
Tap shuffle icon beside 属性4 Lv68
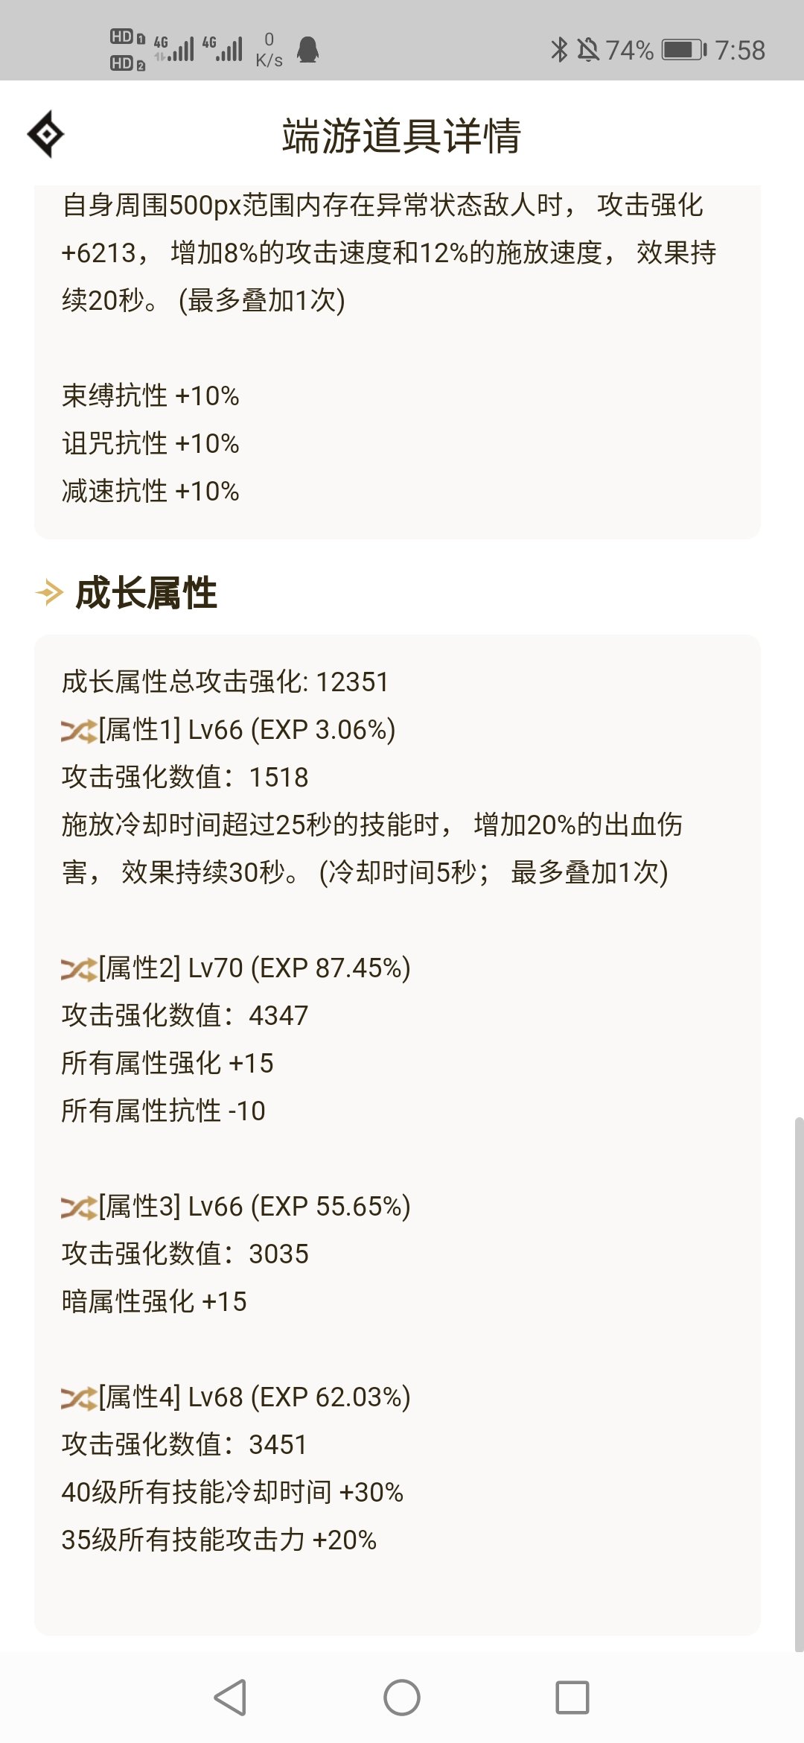point(79,1398)
